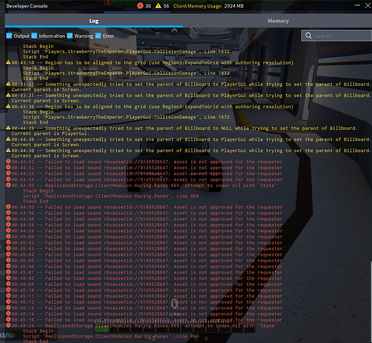Click the red error count icon
This screenshot has width=372, height=343.
pos(140,5)
